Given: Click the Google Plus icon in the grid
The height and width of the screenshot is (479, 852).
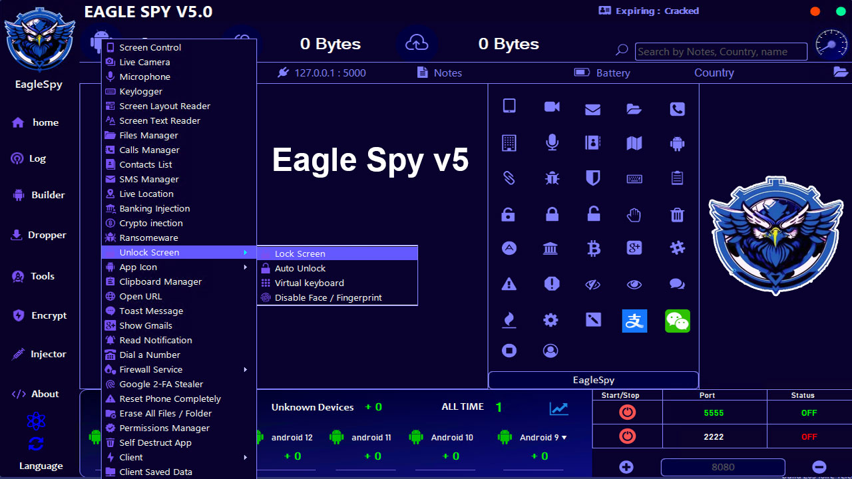Looking at the screenshot, I should click(x=634, y=247).
